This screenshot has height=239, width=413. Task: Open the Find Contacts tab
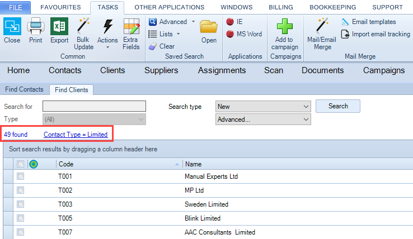pyautogui.click(x=24, y=89)
